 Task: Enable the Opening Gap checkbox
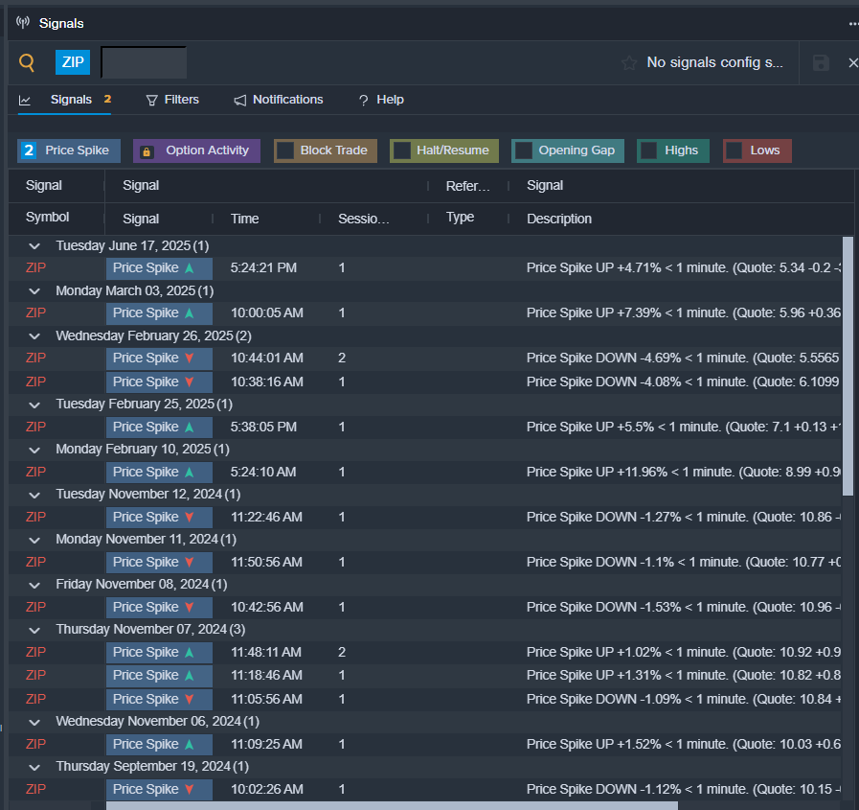(x=523, y=150)
